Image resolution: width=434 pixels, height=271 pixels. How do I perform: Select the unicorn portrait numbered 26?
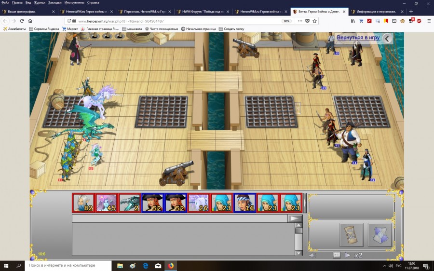(200, 203)
